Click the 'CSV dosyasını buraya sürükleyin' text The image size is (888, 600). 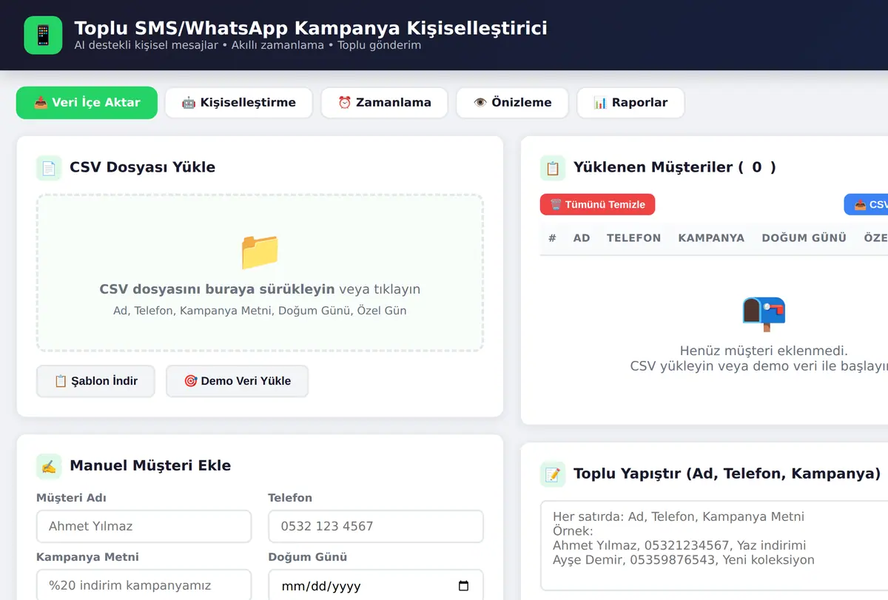[x=218, y=289]
